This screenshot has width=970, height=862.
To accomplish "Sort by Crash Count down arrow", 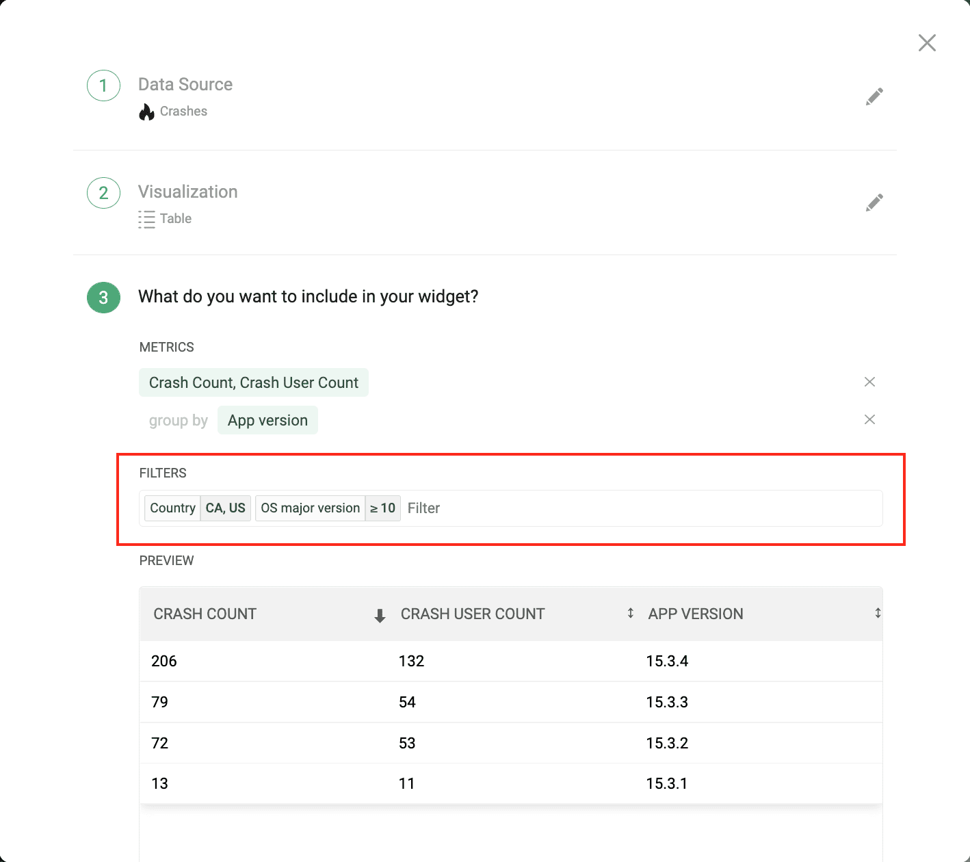I will coord(380,616).
